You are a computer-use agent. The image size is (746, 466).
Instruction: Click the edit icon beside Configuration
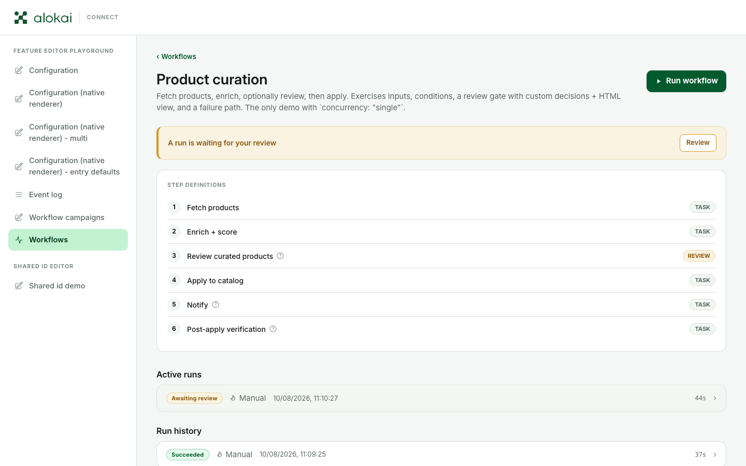[19, 70]
